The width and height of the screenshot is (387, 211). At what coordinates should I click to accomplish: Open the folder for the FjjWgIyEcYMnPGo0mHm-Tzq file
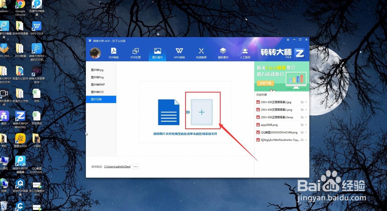coord(302,140)
